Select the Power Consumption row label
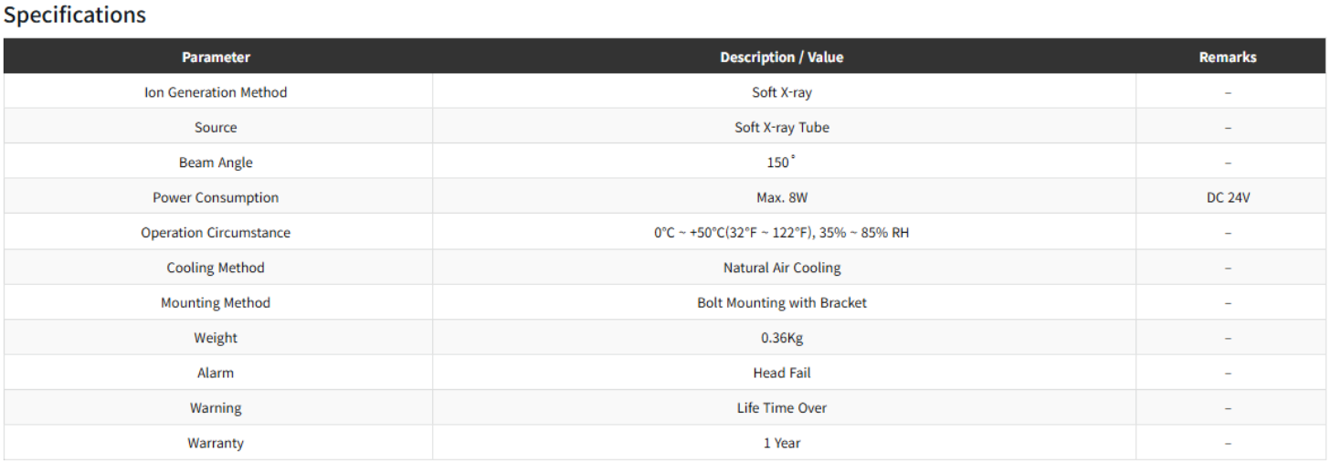1331x463 pixels. tap(216, 197)
